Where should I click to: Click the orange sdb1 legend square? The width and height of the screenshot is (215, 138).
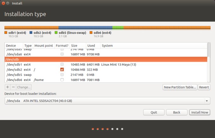[6, 33]
